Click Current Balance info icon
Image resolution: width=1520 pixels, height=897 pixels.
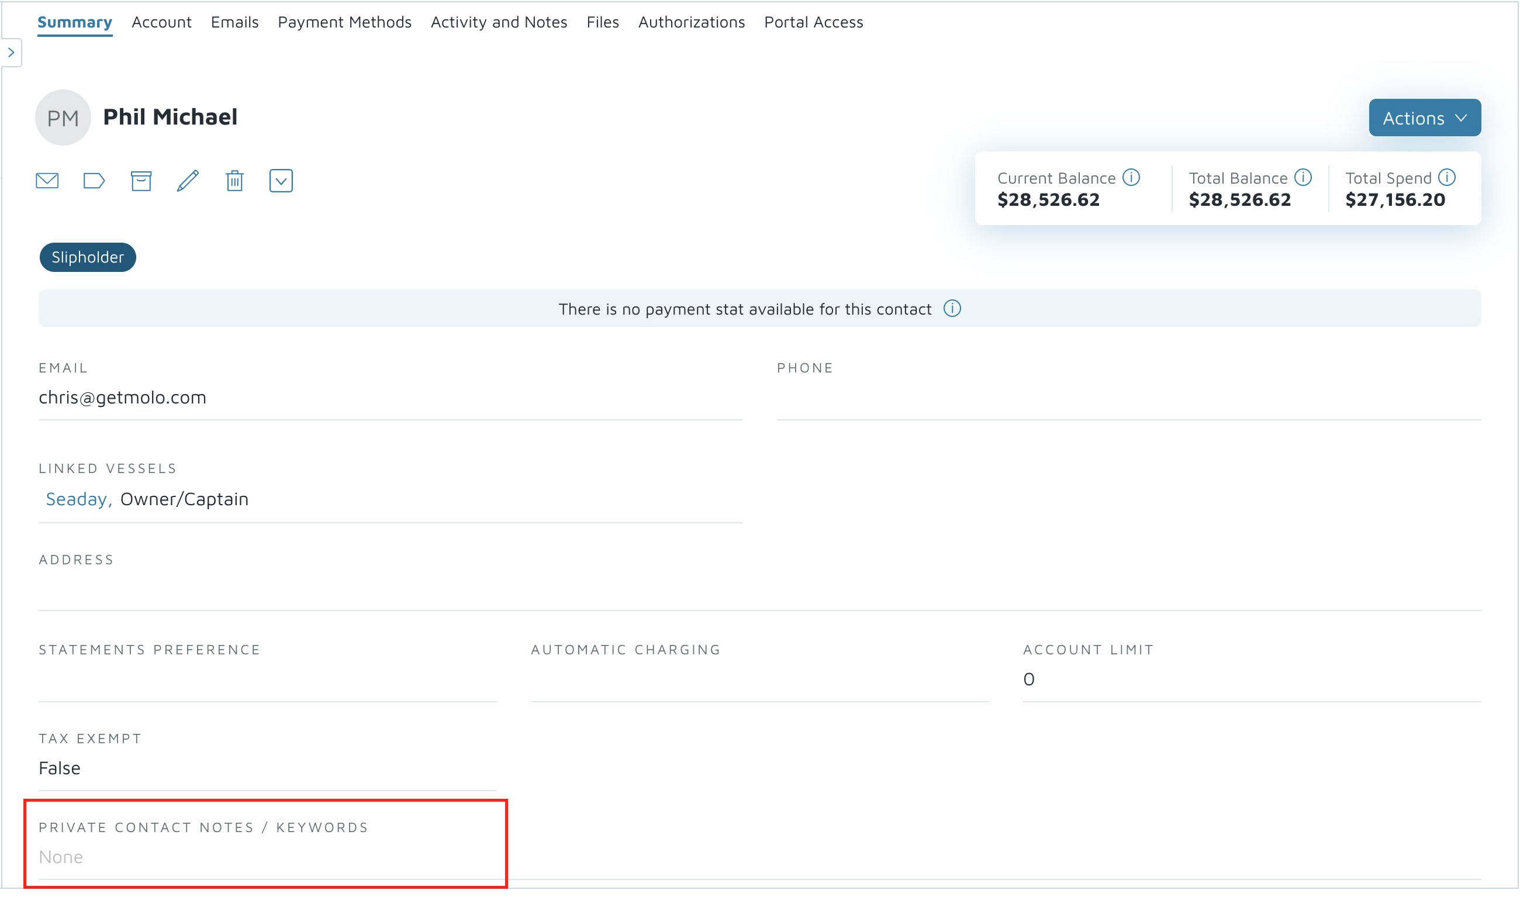(1131, 177)
